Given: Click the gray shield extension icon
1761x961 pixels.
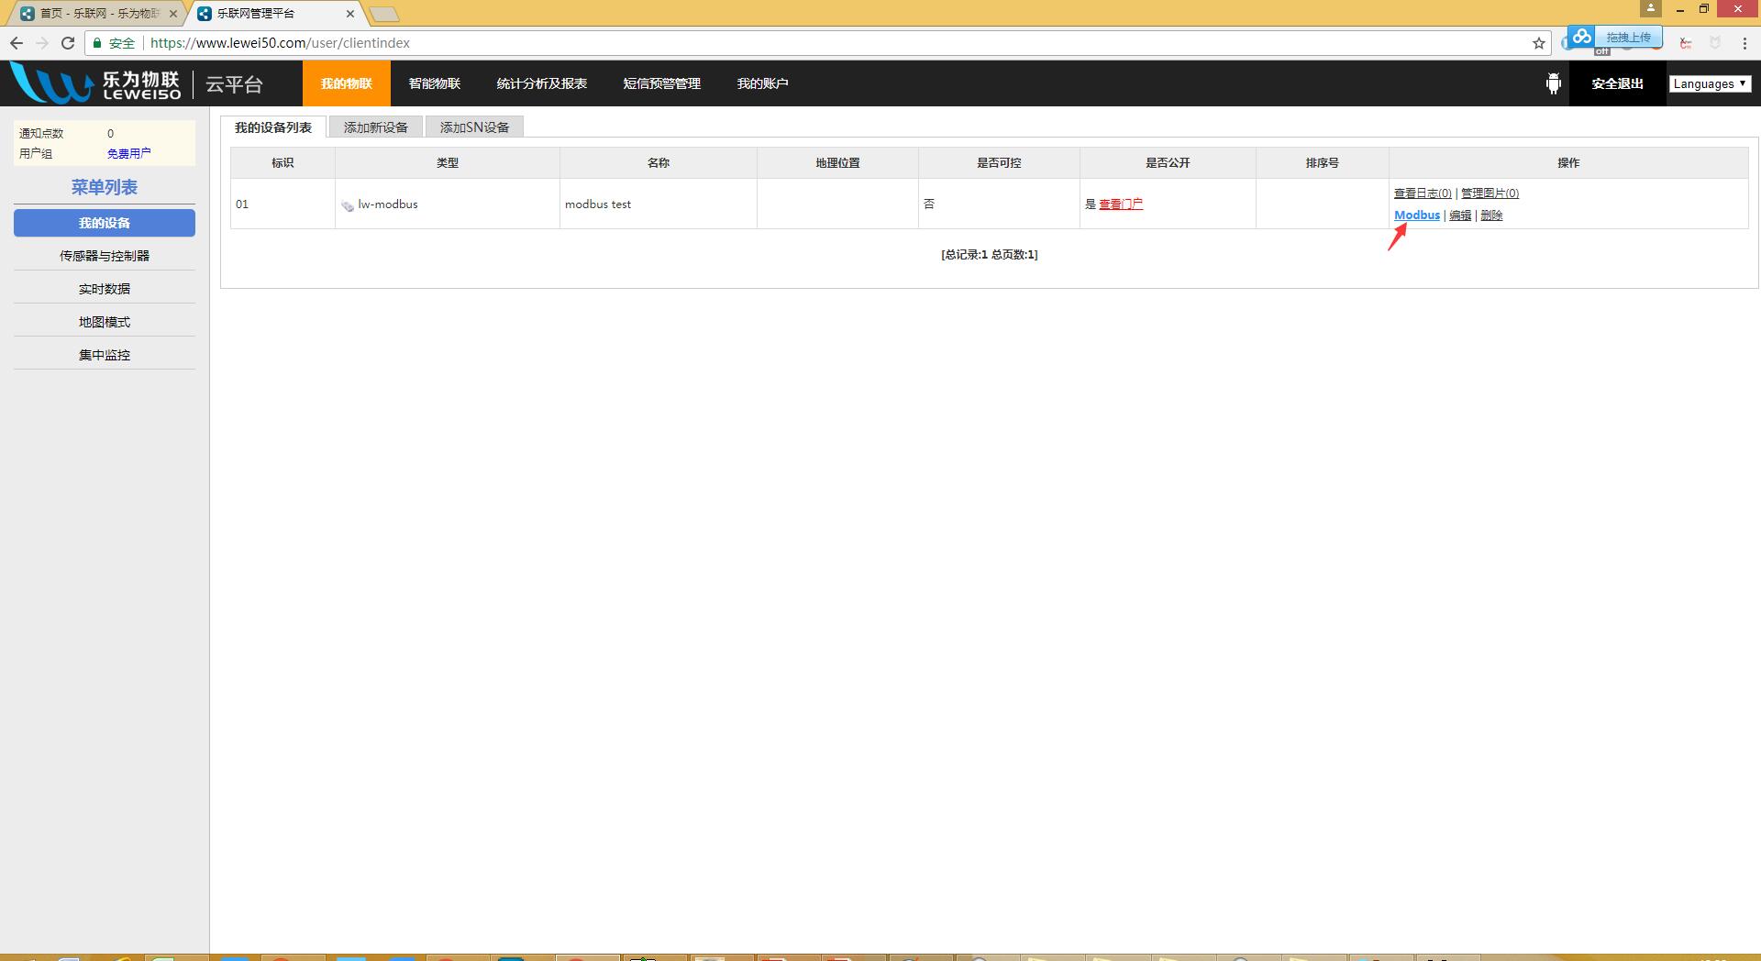Looking at the screenshot, I should point(1714,43).
